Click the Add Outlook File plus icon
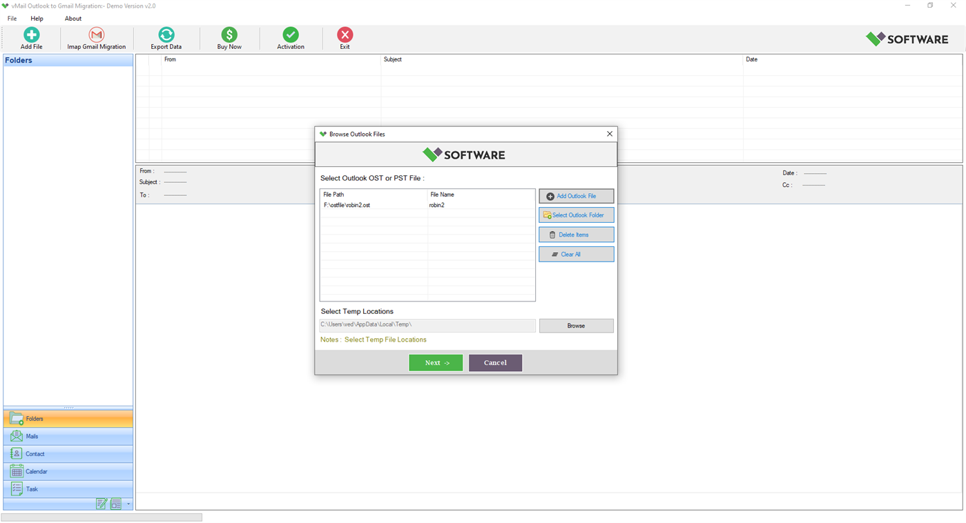This screenshot has width=966, height=523. click(x=550, y=196)
